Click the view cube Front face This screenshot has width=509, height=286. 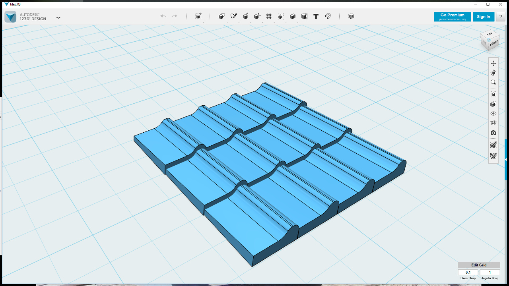point(493,43)
